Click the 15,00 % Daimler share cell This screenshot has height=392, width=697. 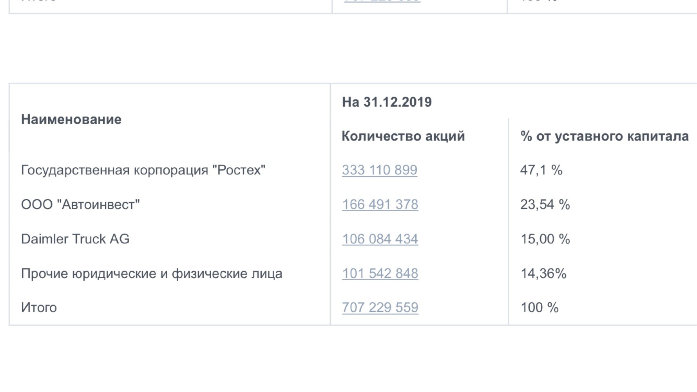tap(545, 239)
